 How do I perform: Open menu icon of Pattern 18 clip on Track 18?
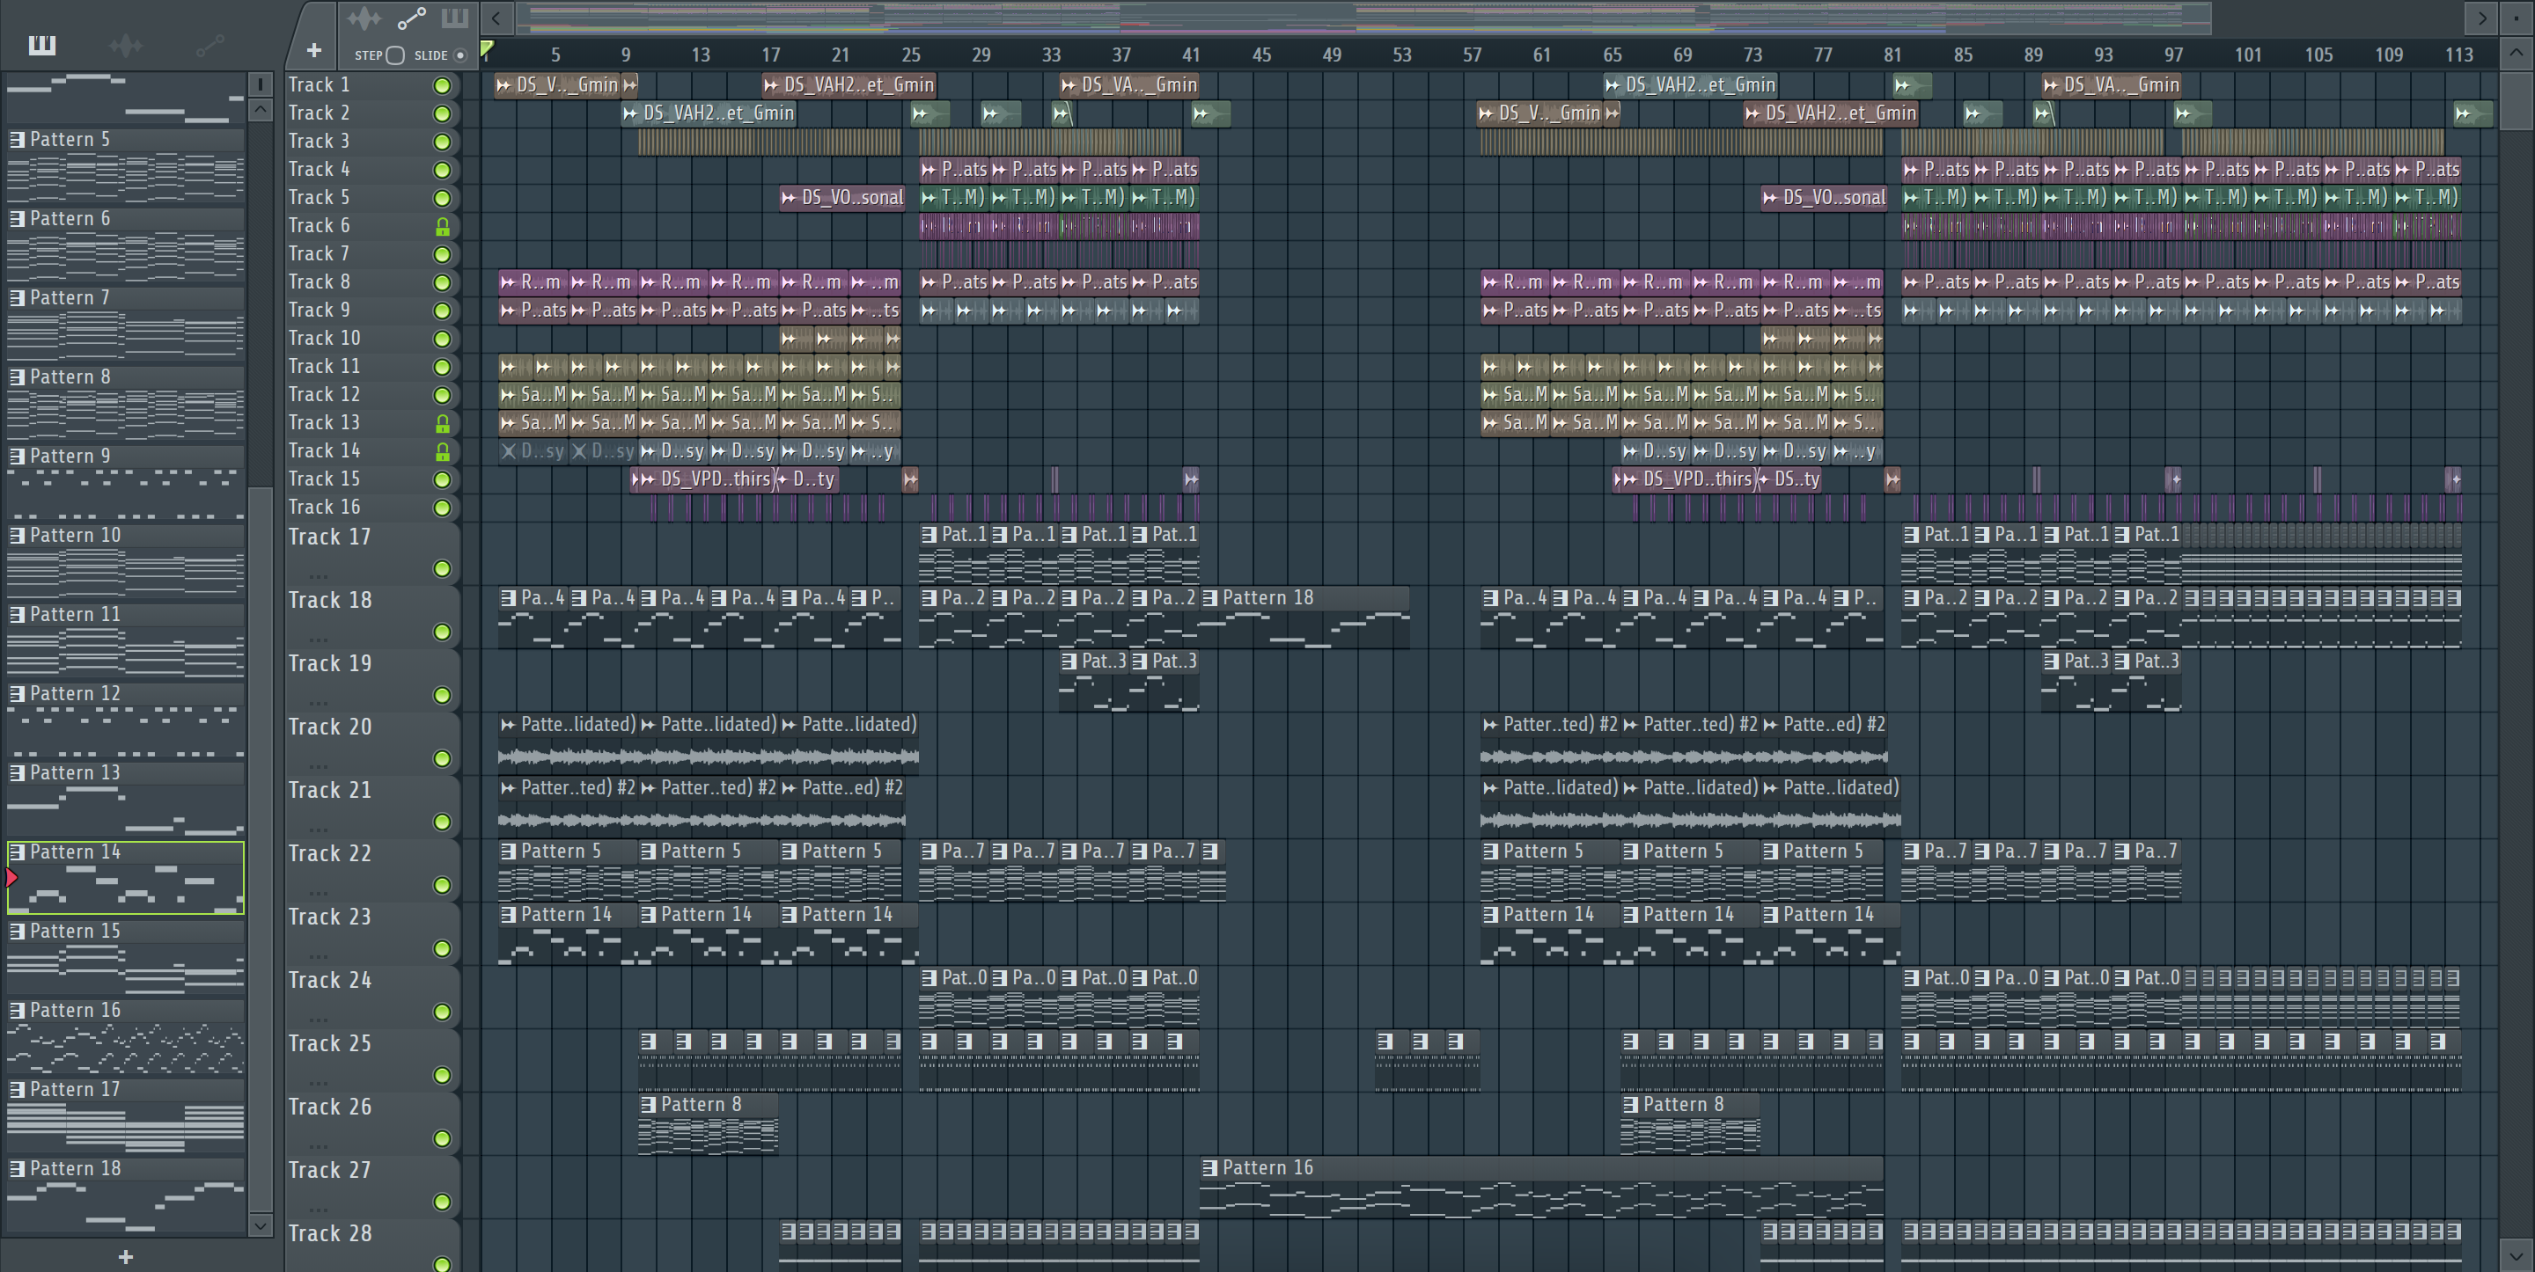(1210, 598)
